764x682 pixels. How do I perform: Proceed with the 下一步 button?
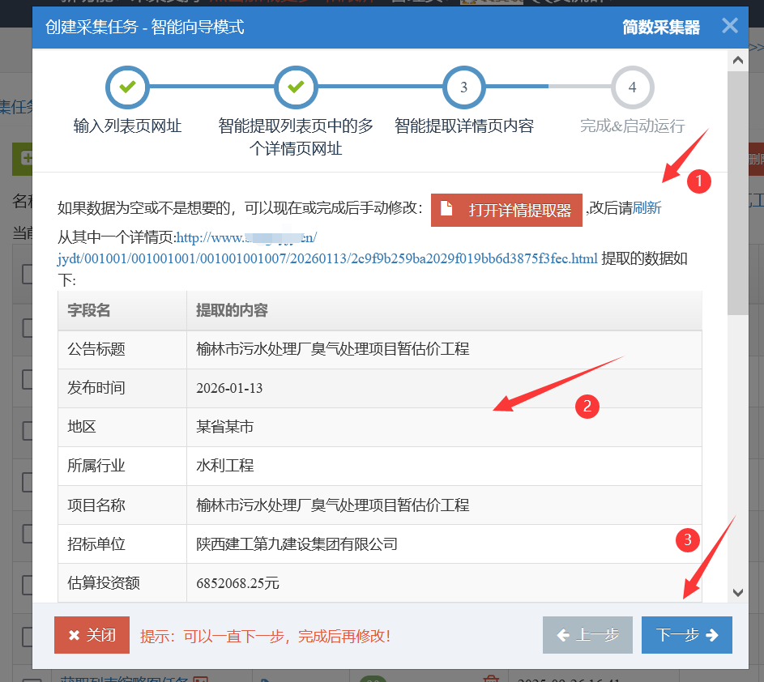[686, 635]
